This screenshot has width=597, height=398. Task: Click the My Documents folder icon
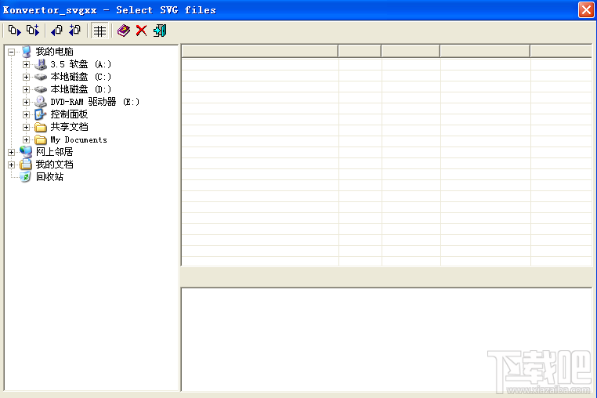41,139
